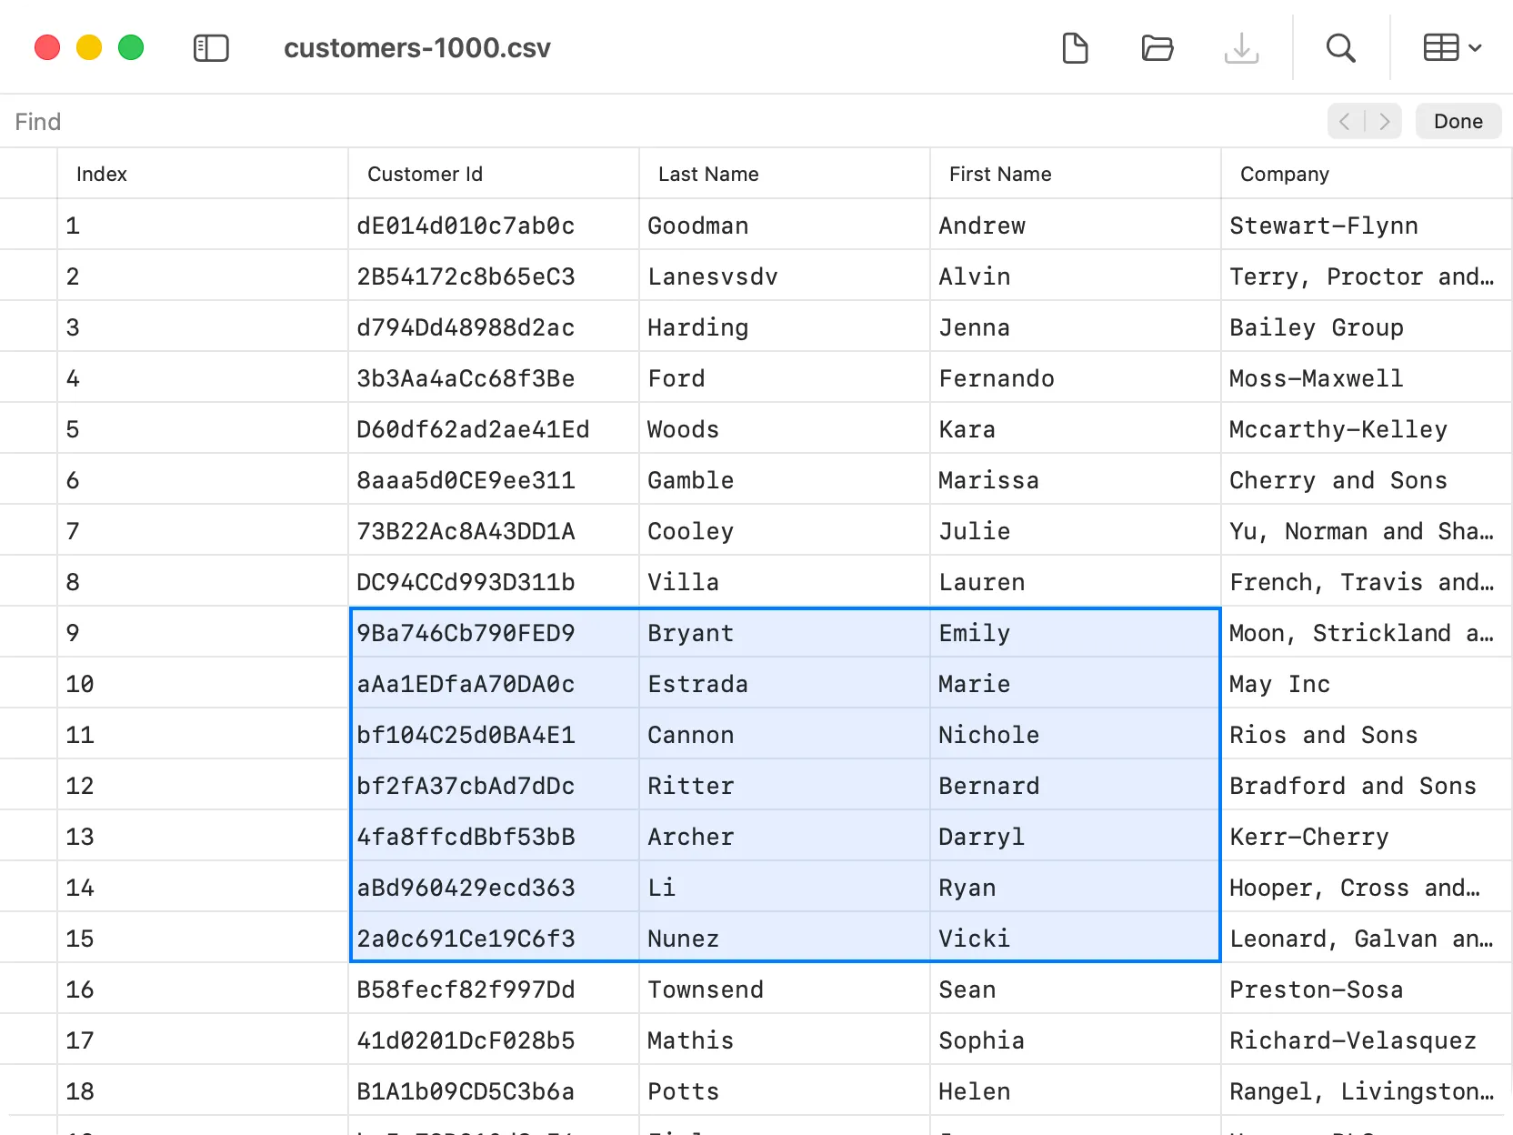Select the Woods cell
Screen dimensions: 1513x1135
click(x=785, y=428)
